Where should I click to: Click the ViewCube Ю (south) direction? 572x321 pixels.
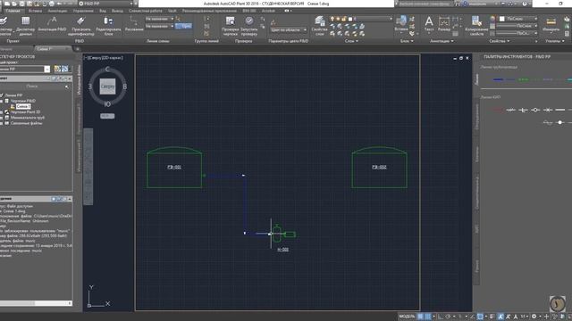(x=107, y=104)
